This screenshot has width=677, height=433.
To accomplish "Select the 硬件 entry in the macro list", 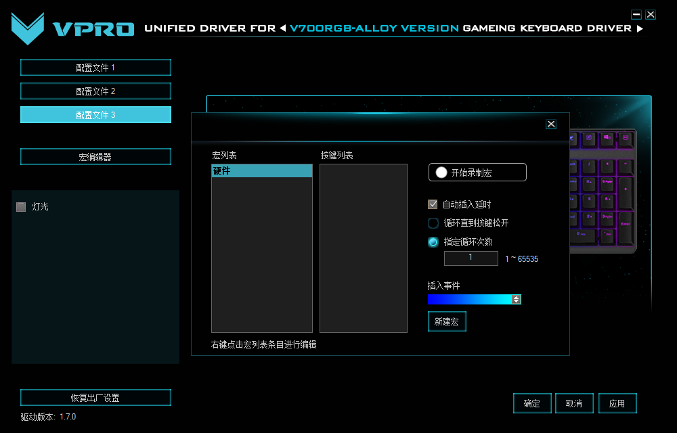I will [x=262, y=170].
